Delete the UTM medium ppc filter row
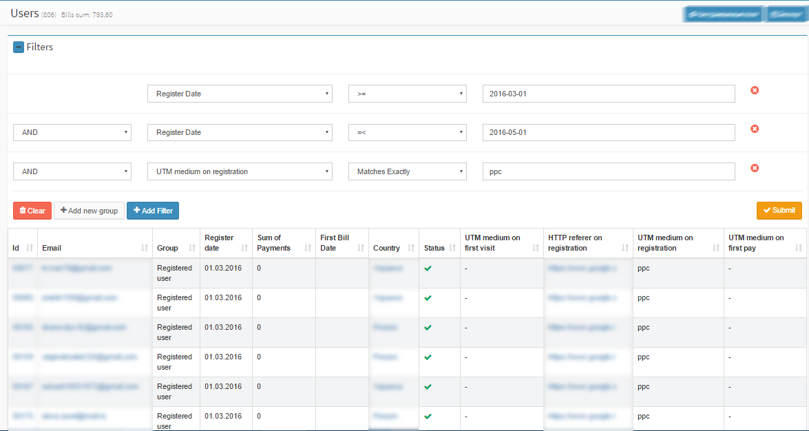Image resolution: width=809 pixels, height=431 pixels. point(755,168)
